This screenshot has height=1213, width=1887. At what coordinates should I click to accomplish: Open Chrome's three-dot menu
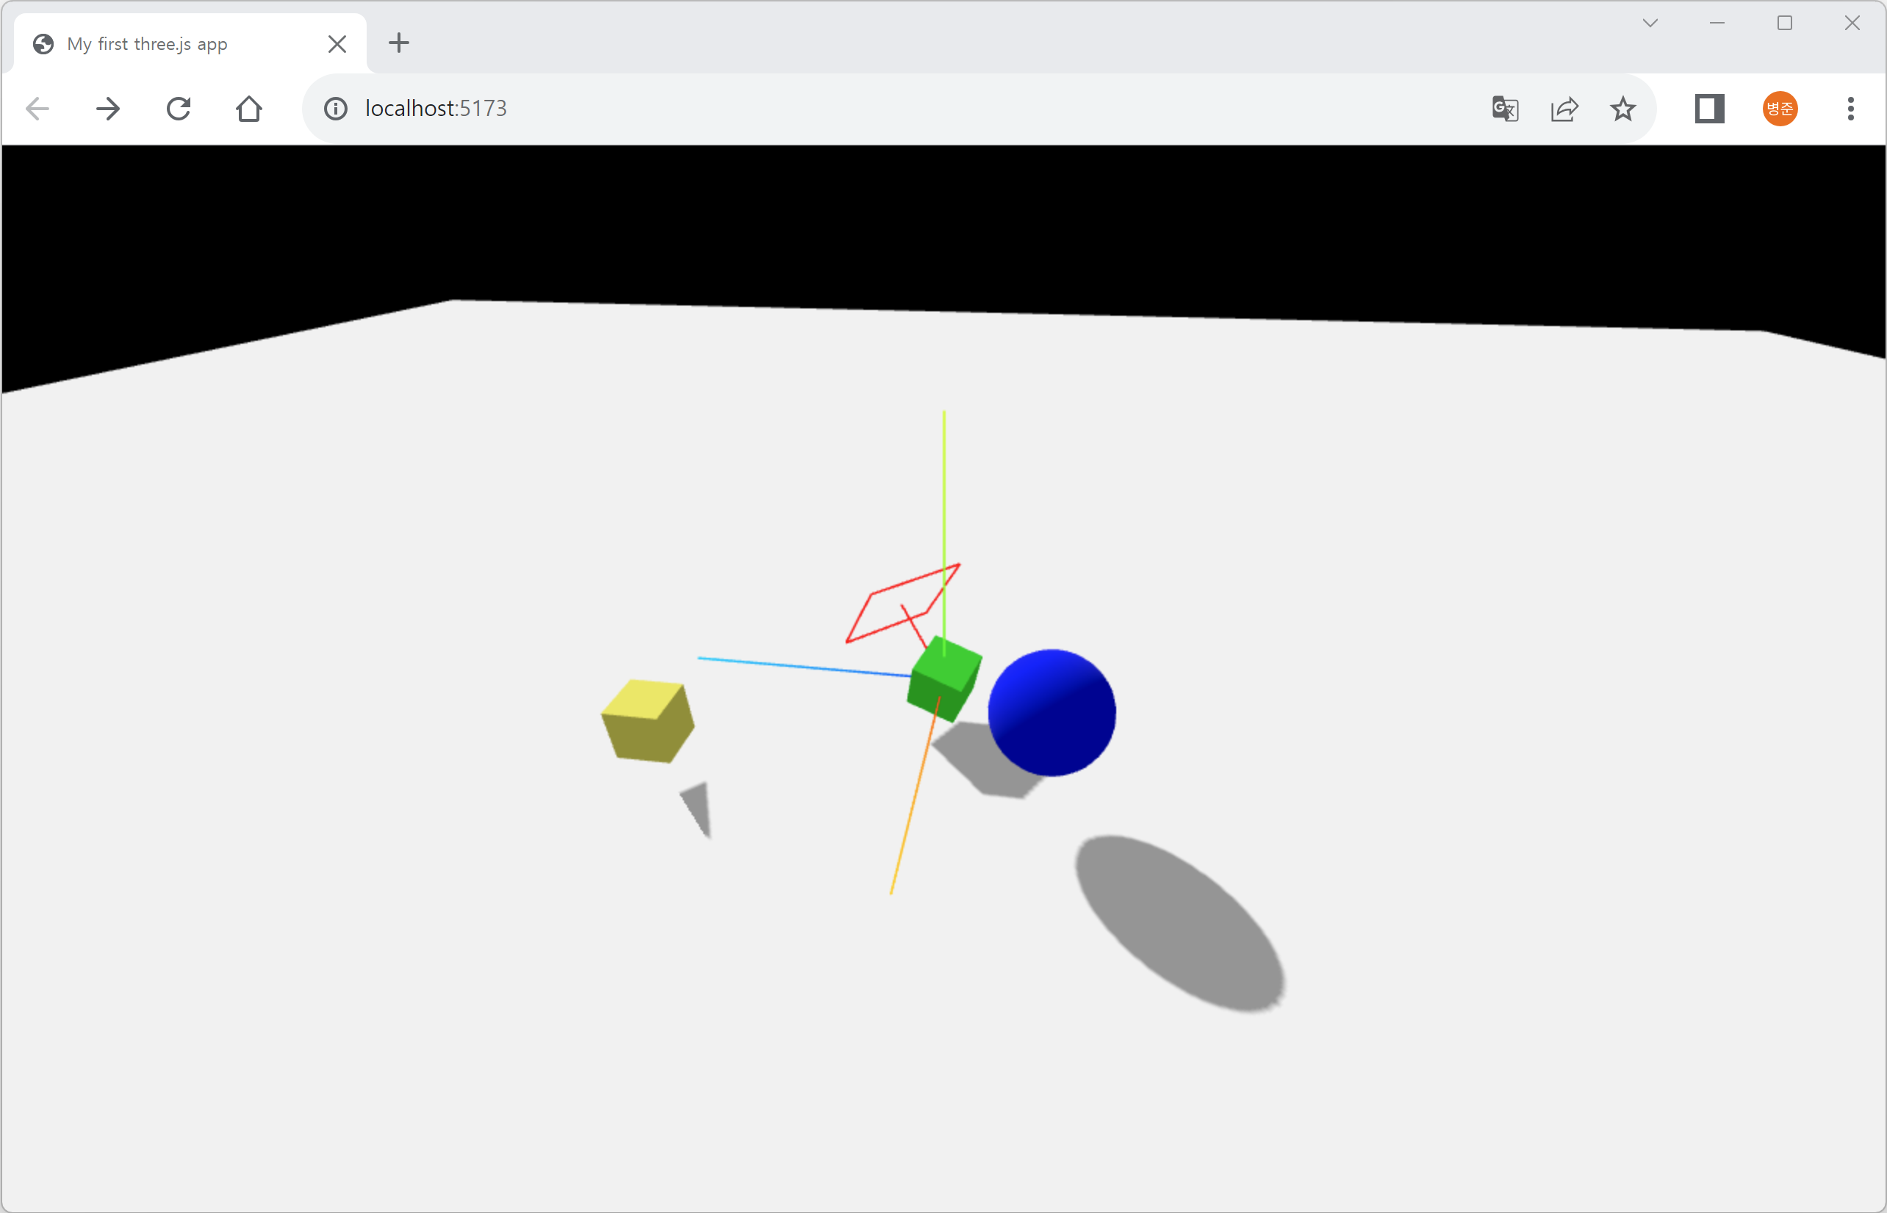[x=1850, y=108]
